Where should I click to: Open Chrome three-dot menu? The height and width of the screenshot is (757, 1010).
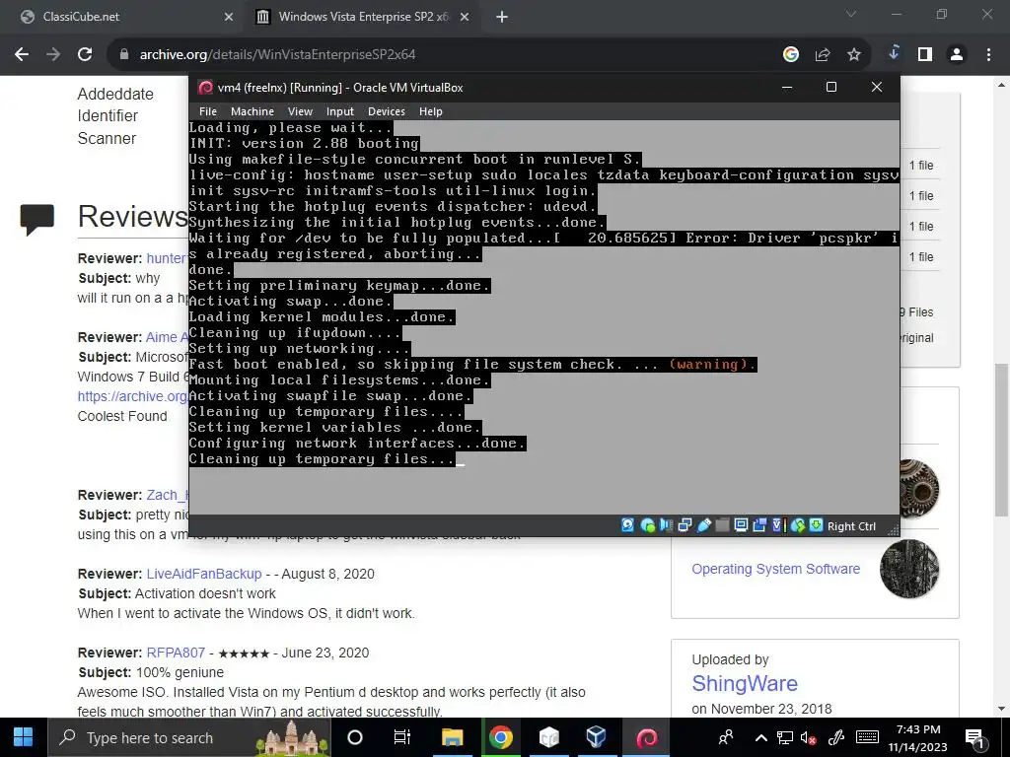[988, 55]
